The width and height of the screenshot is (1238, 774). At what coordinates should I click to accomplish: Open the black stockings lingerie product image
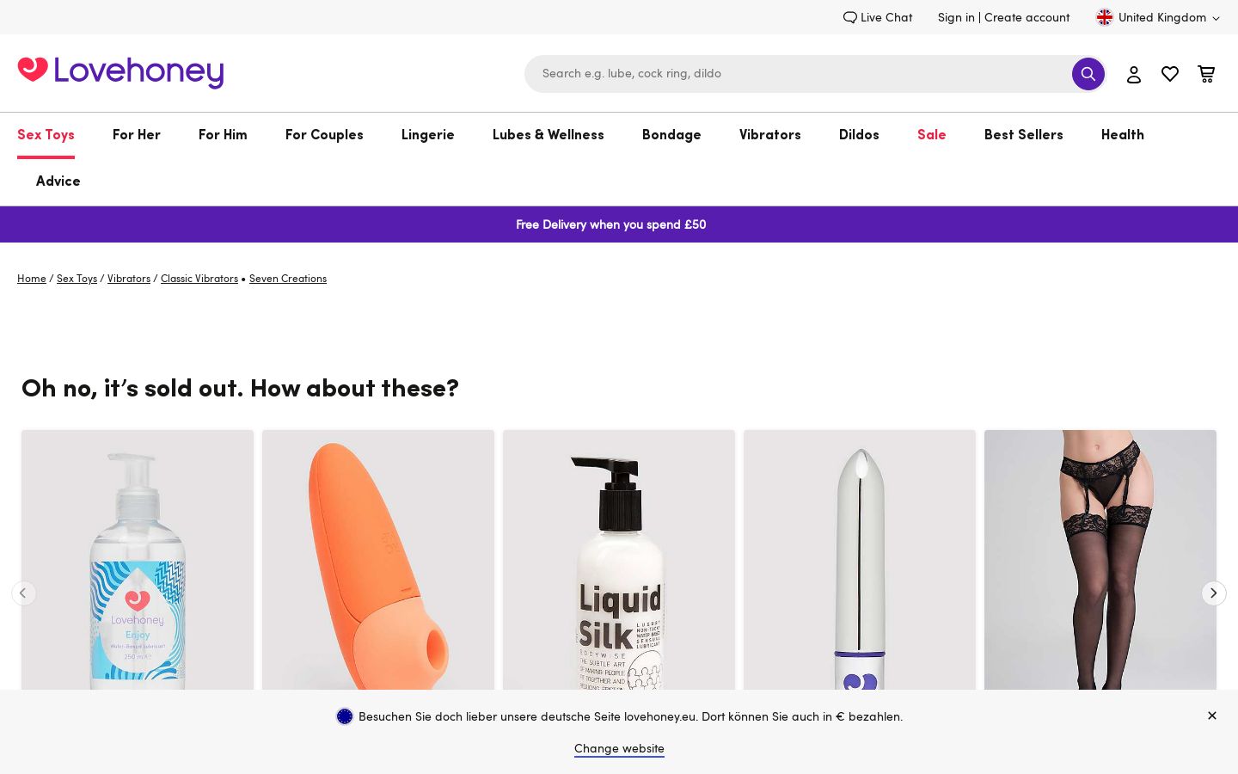(1100, 560)
